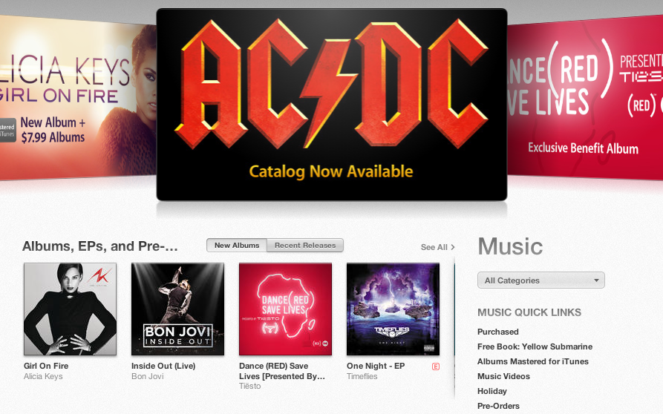
Task: Open Free Book: Yellow Submarine link
Action: 535,346
